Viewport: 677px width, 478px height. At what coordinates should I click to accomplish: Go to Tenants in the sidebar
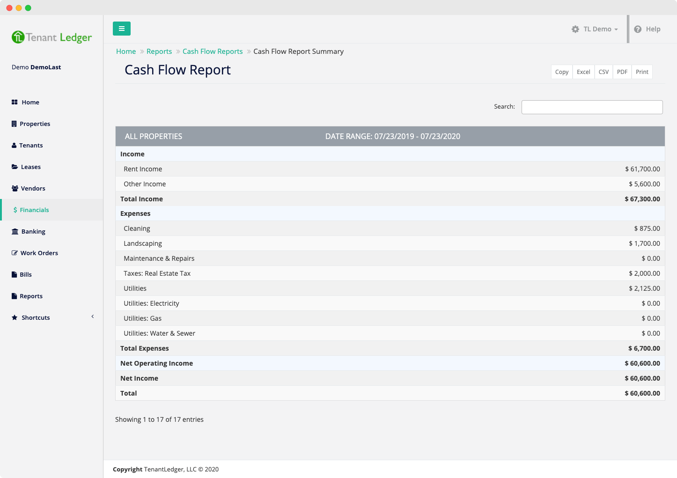[x=31, y=146]
